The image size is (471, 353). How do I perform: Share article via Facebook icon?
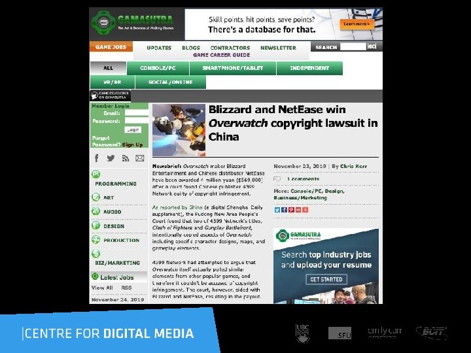click(284, 210)
